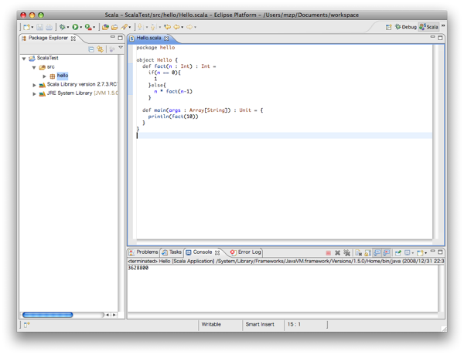This screenshot has height=355, width=464.
Task: Expand the Scala Library node
Action: coord(34,85)
